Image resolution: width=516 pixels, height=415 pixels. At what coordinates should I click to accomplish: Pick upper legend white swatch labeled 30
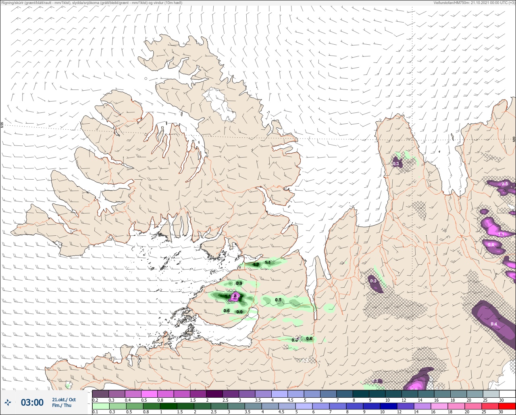click(x=507, y=394)
